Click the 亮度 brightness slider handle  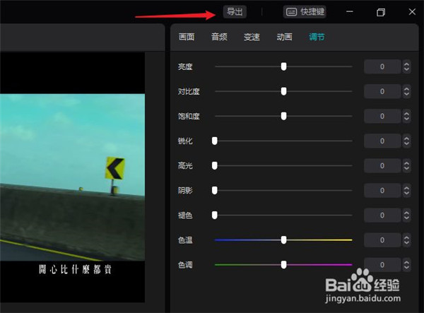[283, 66]
